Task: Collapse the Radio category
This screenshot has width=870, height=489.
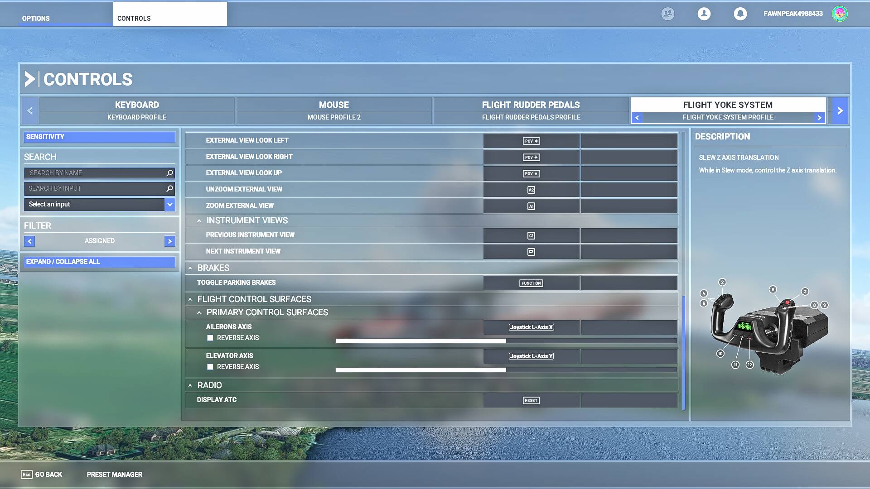Action: (190, 385)
